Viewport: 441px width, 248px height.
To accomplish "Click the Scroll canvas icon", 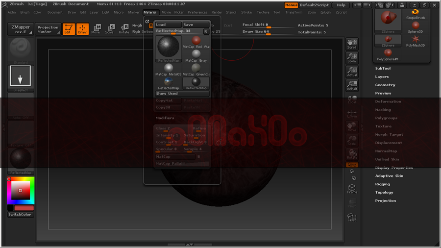I will [352, 44].
